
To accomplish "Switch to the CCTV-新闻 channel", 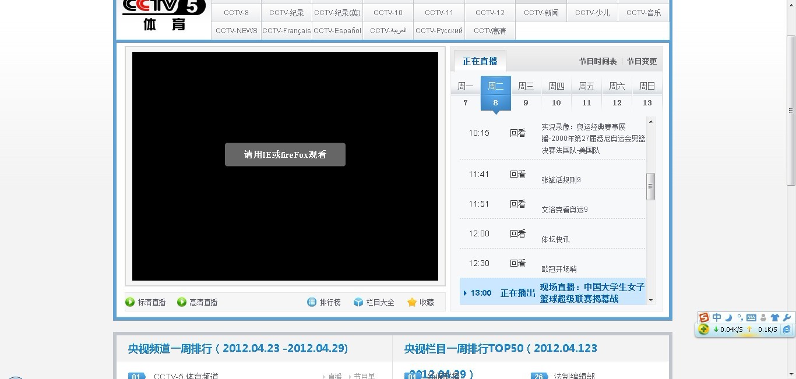I will pyautogui.click(x=541, y=13).
